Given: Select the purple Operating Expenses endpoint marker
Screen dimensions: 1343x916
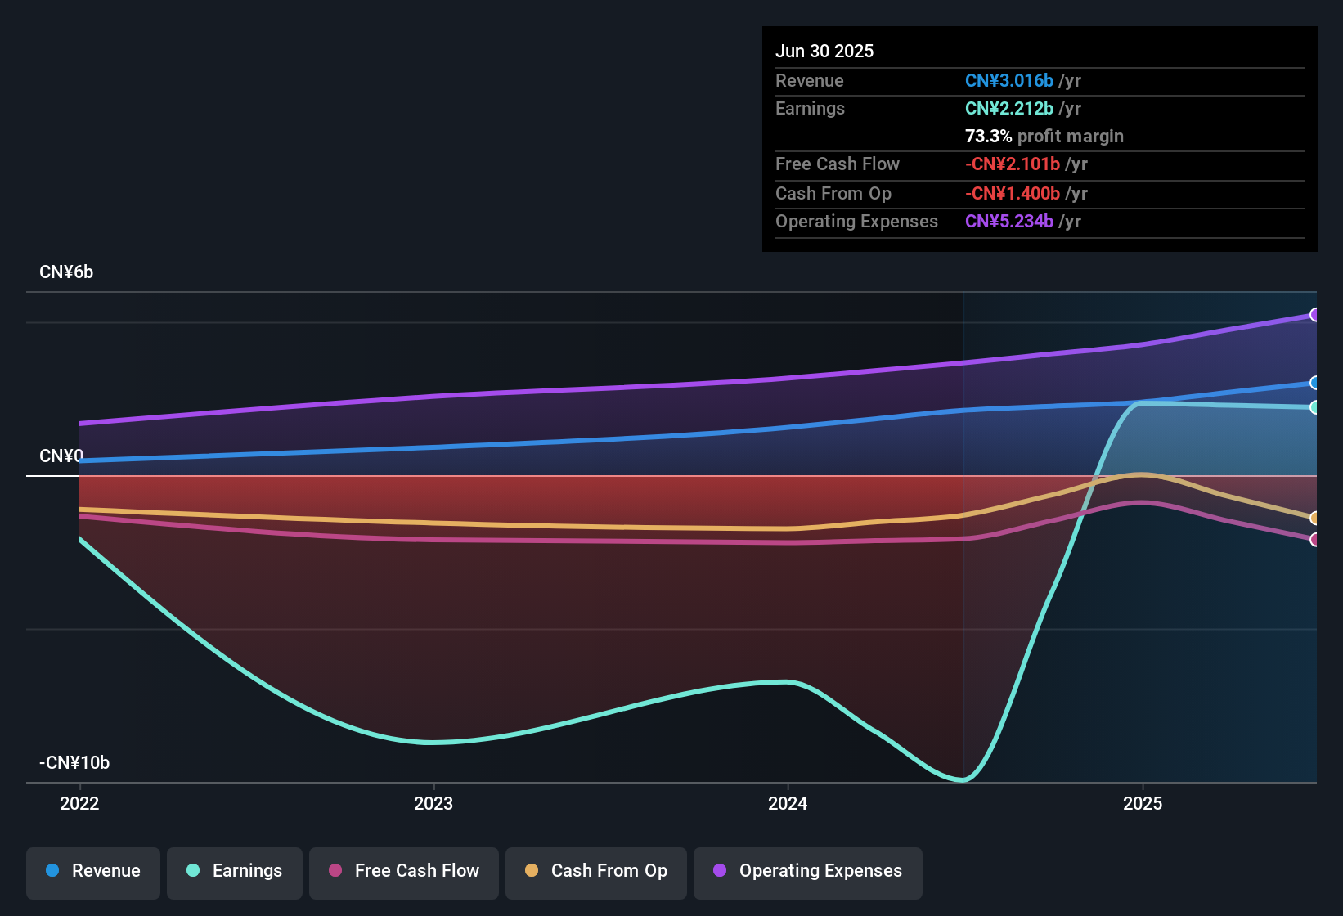Looking at the screenshot, I should [1314, 315].
